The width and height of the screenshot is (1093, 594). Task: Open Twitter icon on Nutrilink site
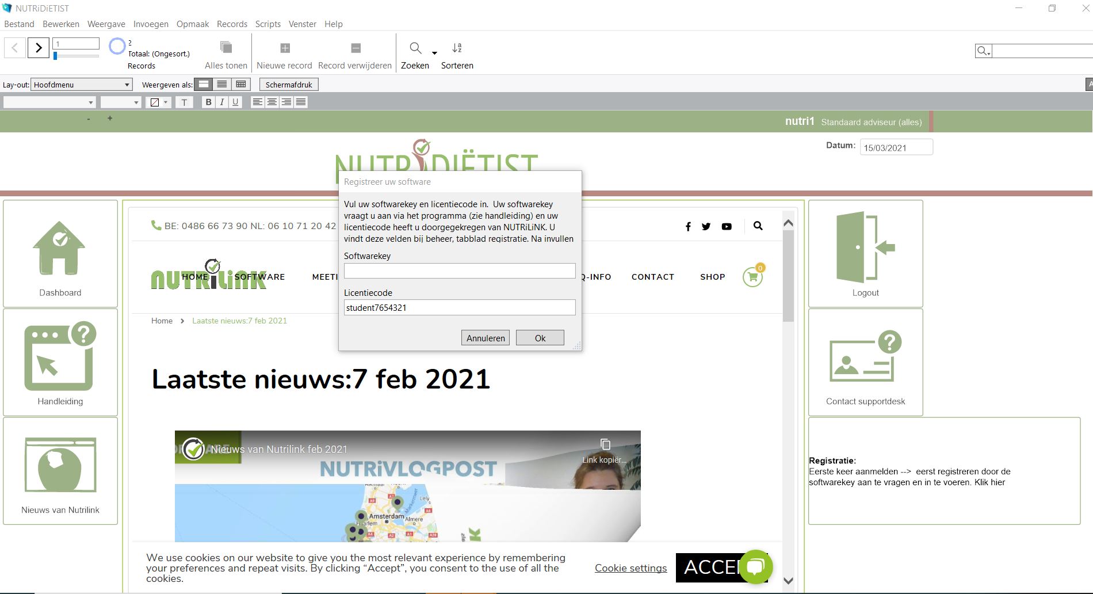click(x=706, y=226)
